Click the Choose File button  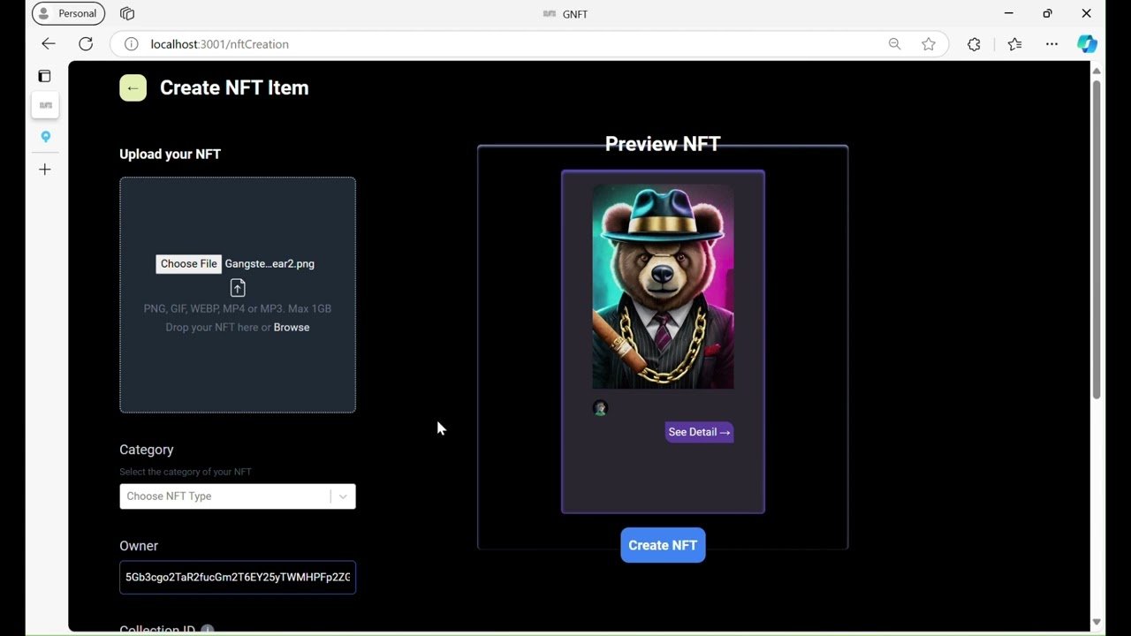(188, 264)
